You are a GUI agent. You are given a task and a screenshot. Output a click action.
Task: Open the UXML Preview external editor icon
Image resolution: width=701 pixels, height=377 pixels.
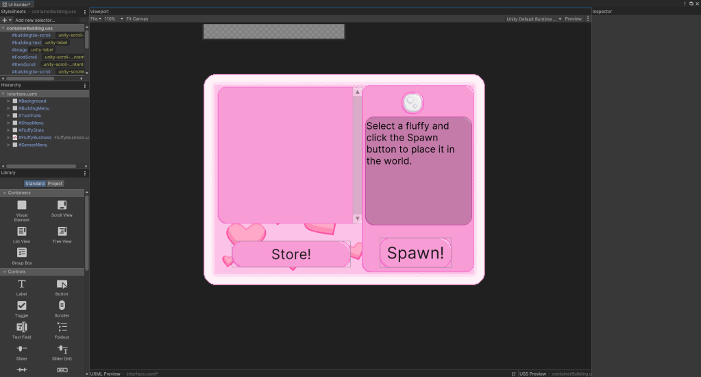click(x=514, y=374)
